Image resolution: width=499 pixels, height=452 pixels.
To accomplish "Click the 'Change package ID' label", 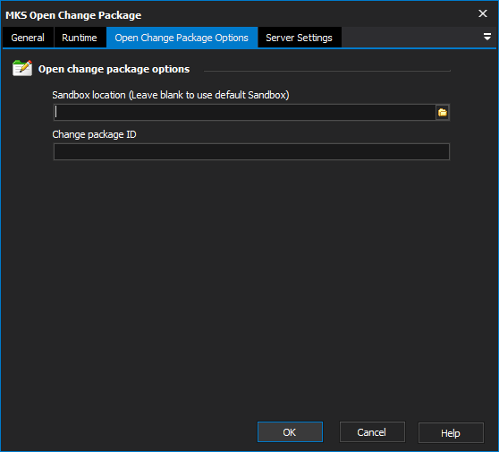I will [94, 134].
